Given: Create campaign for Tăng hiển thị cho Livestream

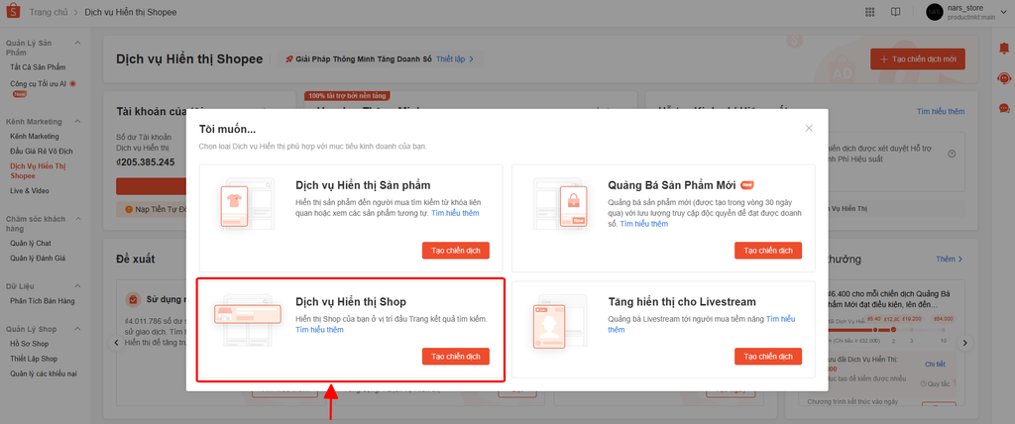Looking at the screenshot, I should coord(768,357).
